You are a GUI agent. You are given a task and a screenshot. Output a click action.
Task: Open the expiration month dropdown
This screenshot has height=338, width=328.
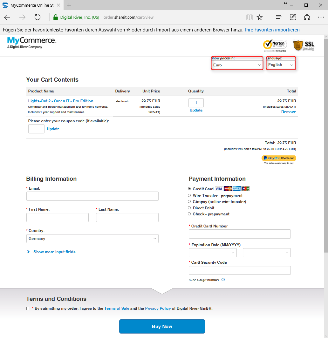(x=213, y=253)
